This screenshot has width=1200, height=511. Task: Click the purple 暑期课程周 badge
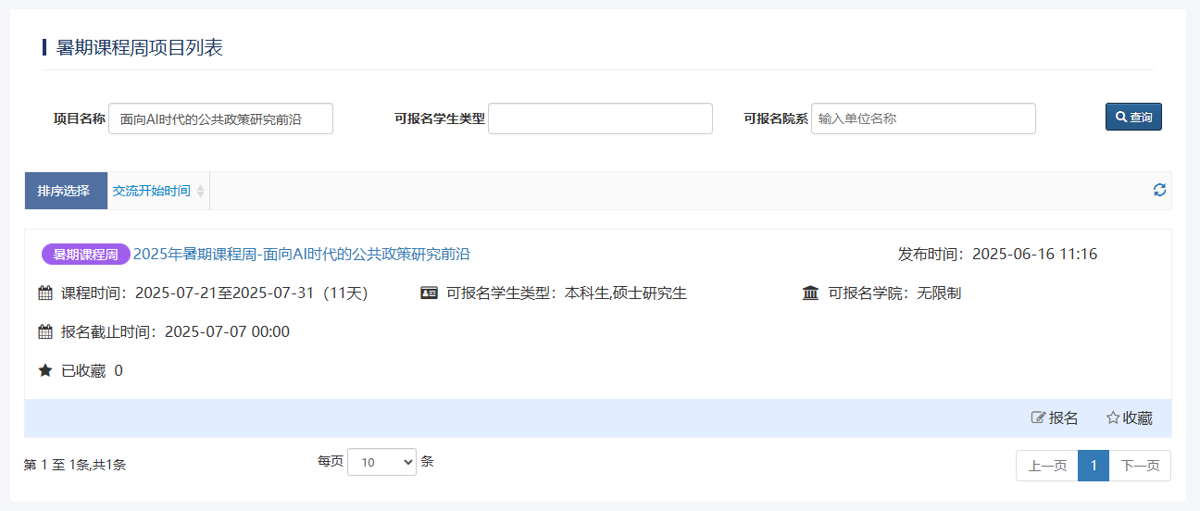(x=86, y=255)
